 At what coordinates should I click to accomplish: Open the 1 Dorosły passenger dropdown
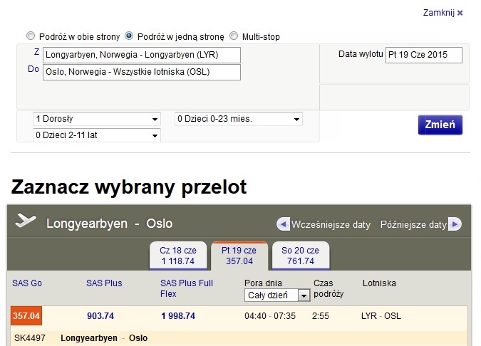(97, 119)
